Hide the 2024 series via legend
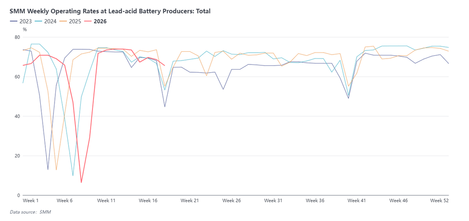This screenshot has height=221, width=469. tap(46, 21)
